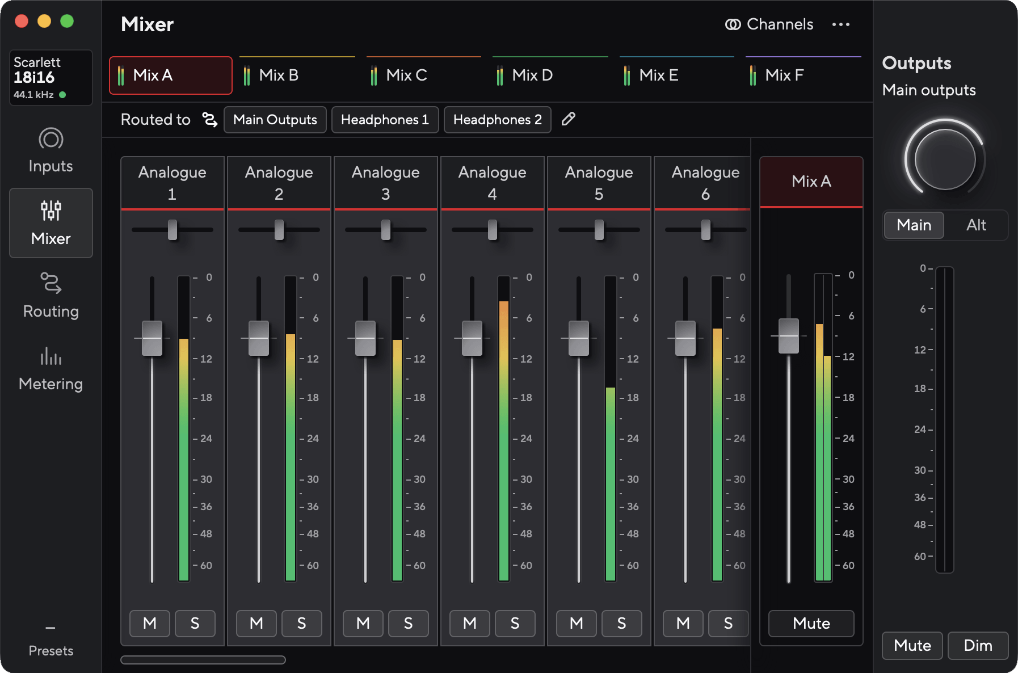
Task: Select the Alt speaker output option
Action: click(x=976, y=225)
